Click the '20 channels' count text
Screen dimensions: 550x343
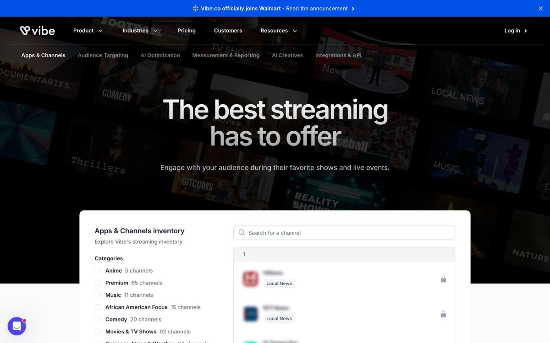point(146,319)
